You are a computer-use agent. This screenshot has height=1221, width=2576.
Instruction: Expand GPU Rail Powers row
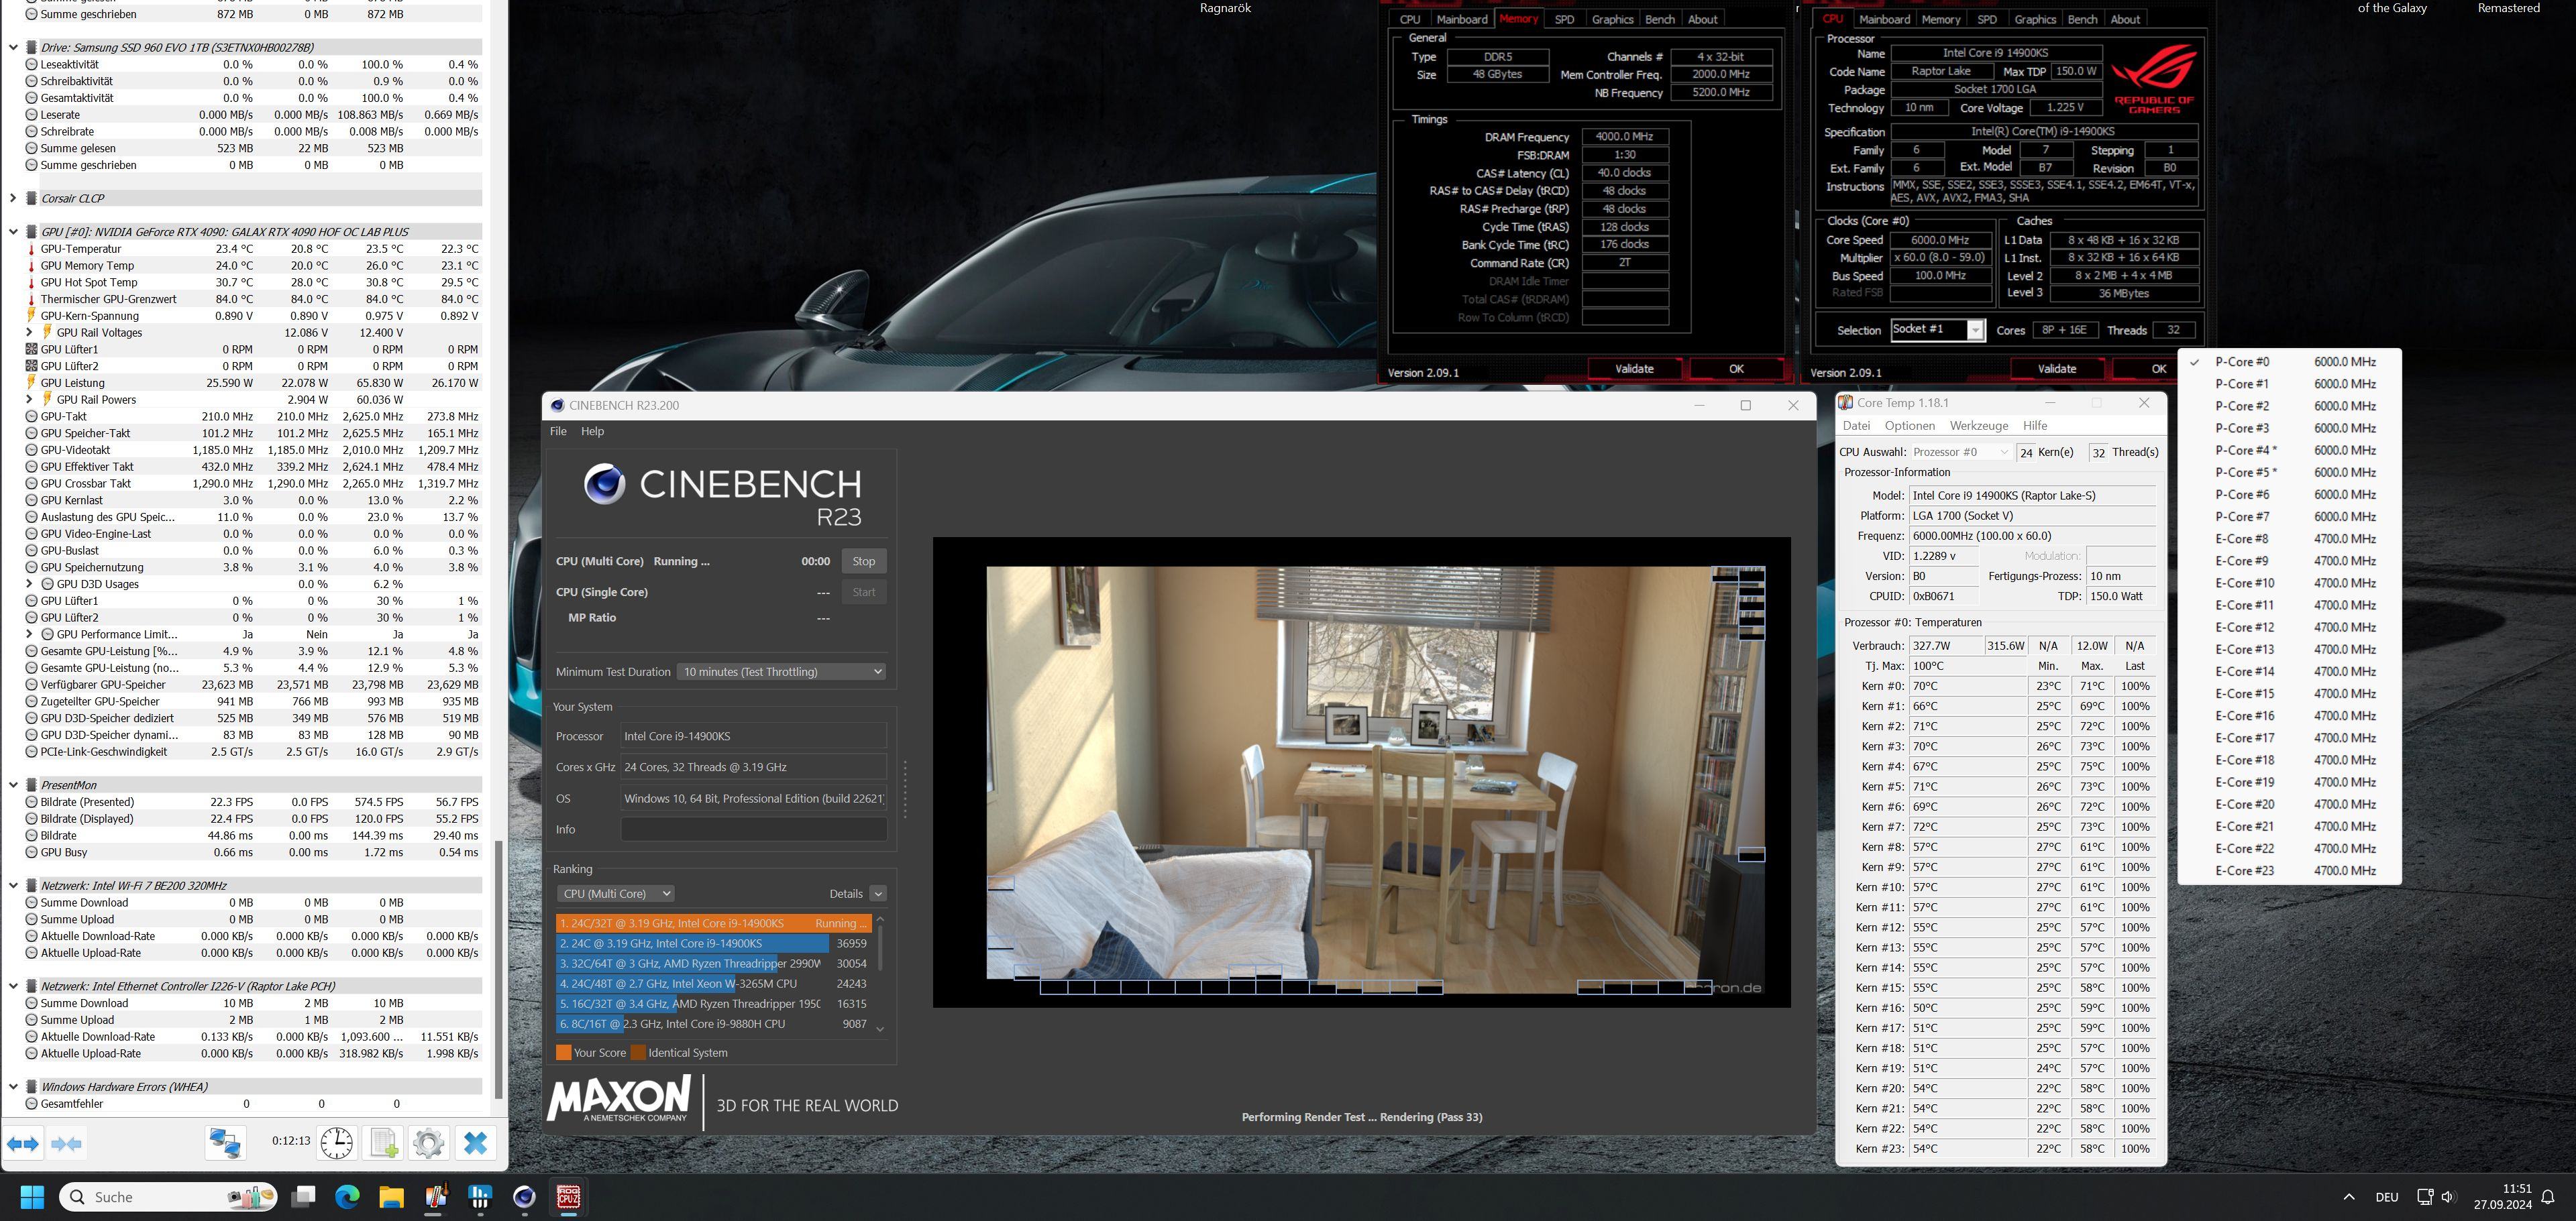coord(29,400)
